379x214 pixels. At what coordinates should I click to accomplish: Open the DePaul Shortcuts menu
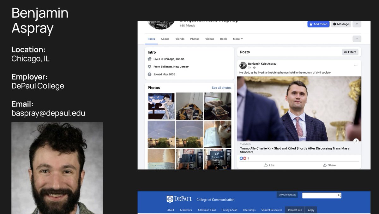pyautogui.click(x=287, y=195)
